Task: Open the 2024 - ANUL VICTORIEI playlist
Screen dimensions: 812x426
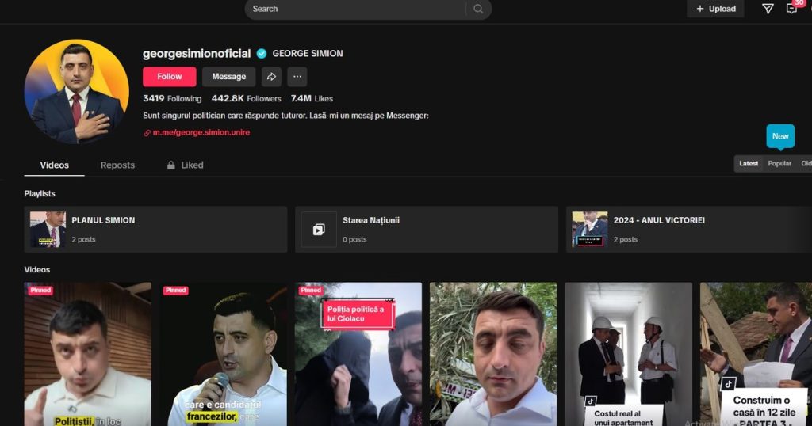Action: pyautogui.click(x=689, y=230)
